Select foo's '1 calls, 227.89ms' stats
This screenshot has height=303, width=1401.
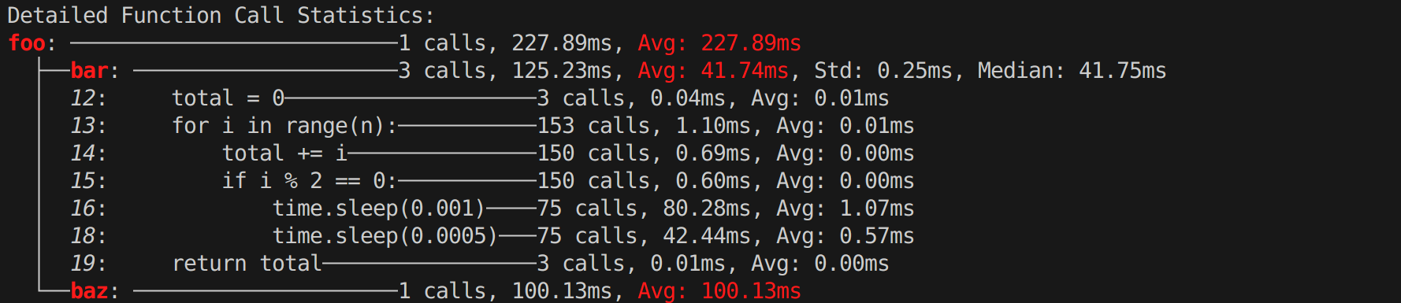[505, 43]
